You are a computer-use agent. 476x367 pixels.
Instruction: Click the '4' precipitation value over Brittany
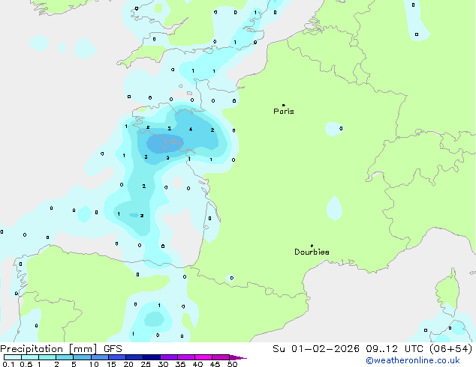click(191, 130)
